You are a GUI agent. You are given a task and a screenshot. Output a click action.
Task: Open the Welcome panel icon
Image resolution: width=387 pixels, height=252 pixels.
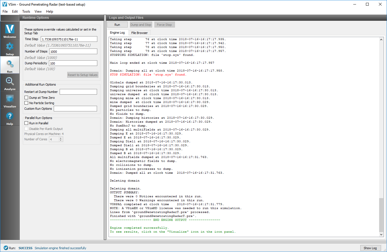tap(10, 31)
